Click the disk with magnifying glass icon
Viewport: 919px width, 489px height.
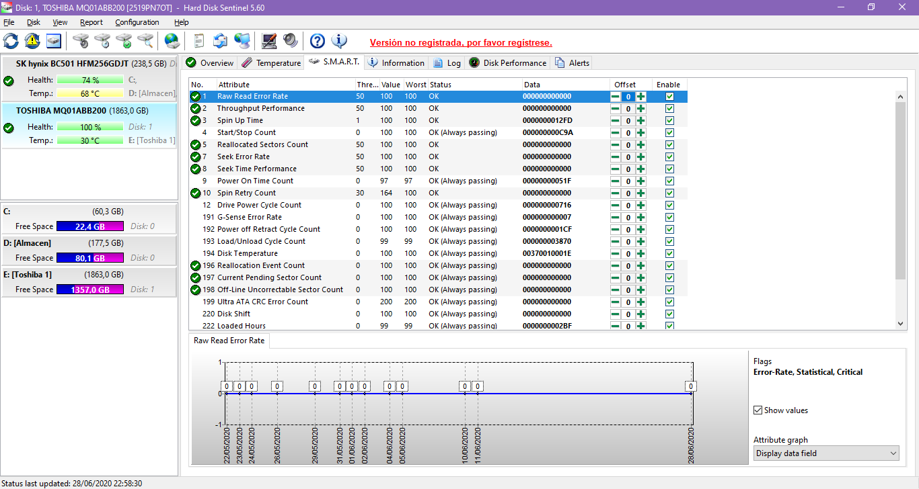tap(145, 41)
